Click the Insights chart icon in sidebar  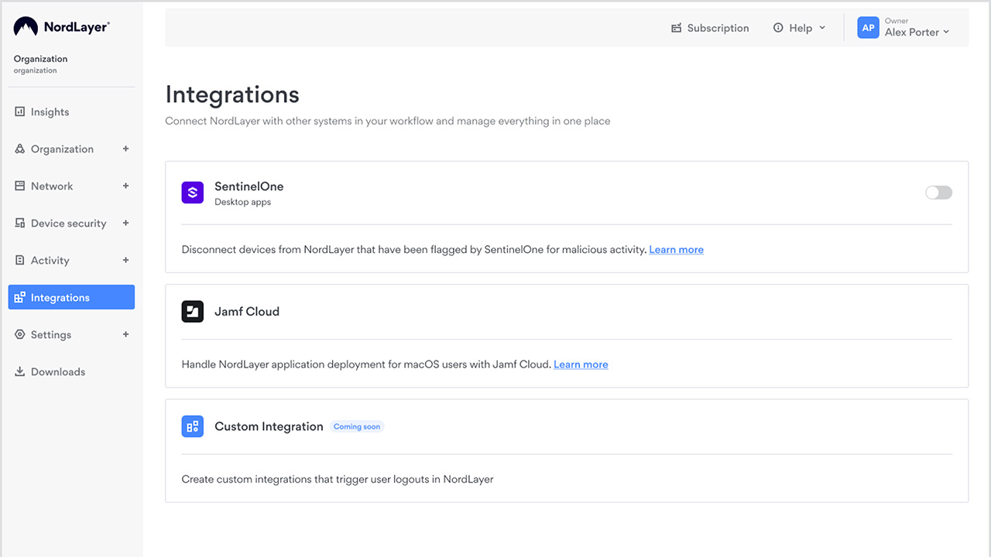pyautogui.click(x=20, y=112)
